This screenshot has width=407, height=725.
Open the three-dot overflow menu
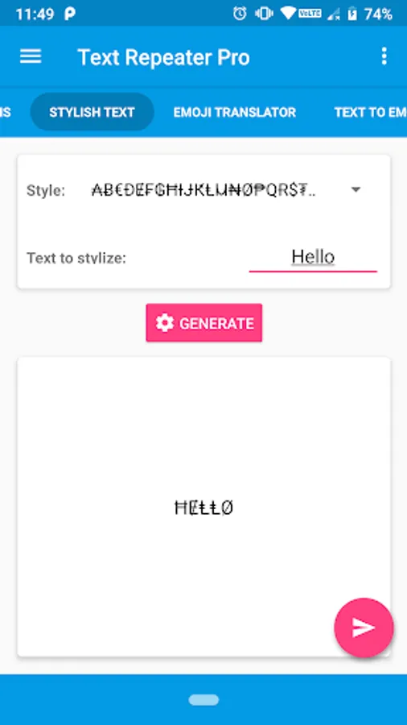pyautogui.click(x=384, y=56)
